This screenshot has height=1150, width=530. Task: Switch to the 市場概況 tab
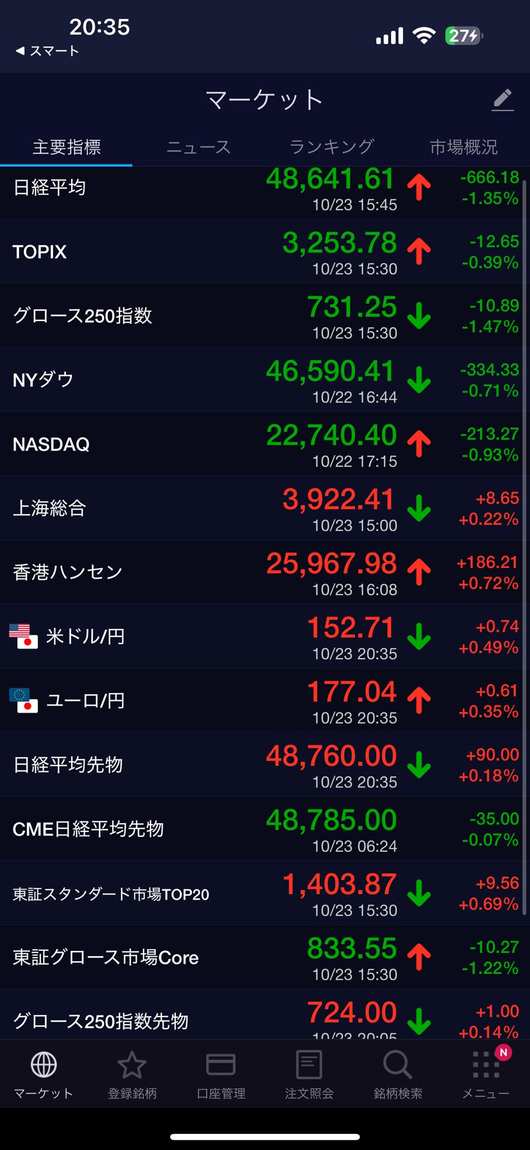[463, 147]
